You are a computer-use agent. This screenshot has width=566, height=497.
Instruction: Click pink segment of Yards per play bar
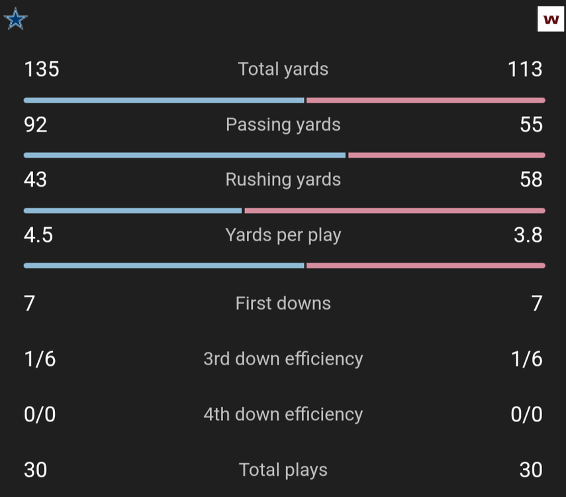click(x=425, y=266)
